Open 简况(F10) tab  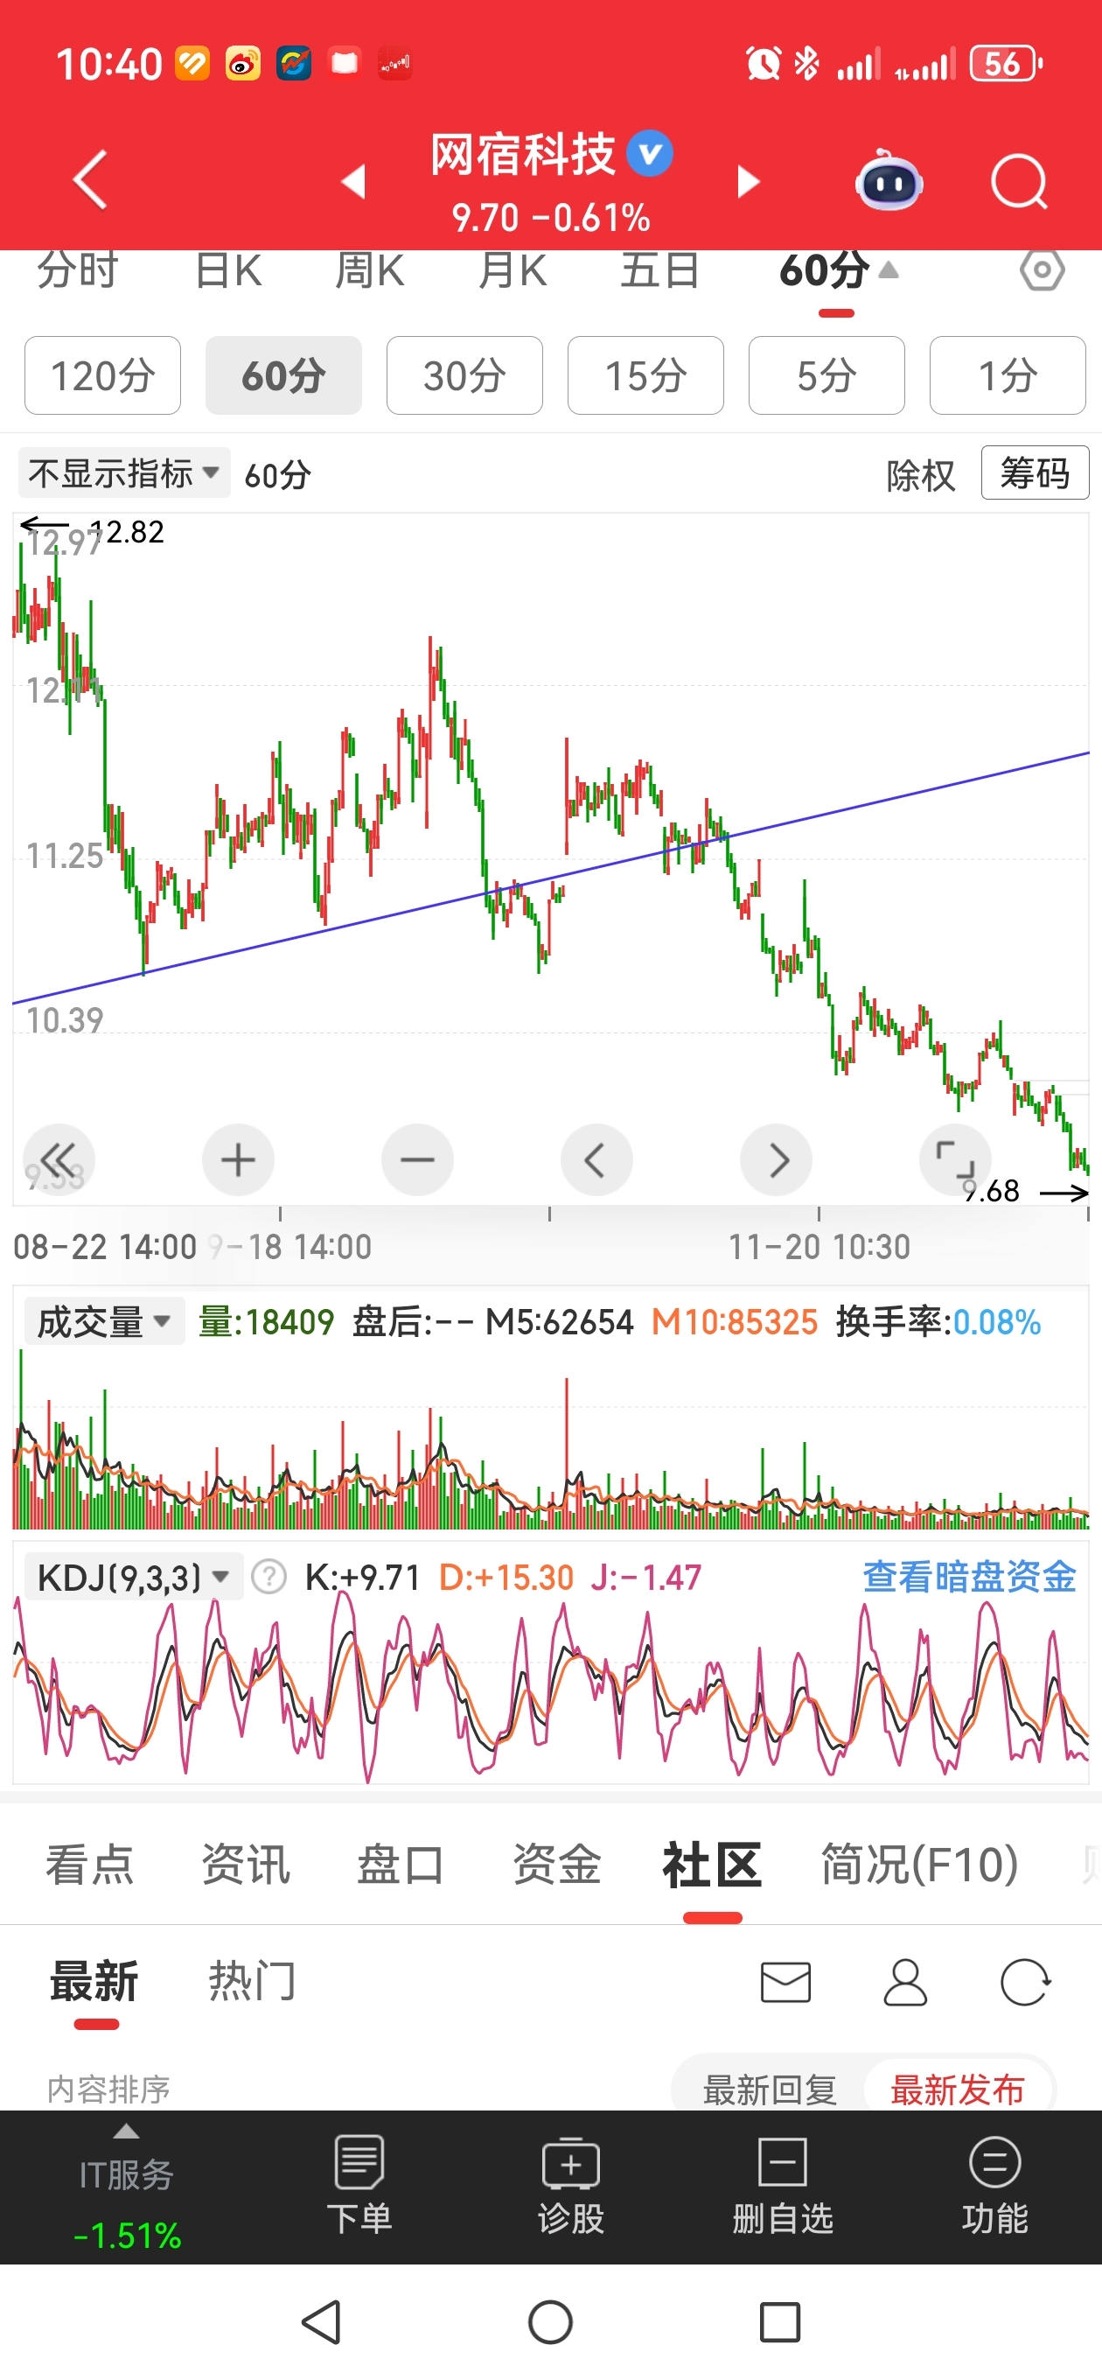point(920,1864)
